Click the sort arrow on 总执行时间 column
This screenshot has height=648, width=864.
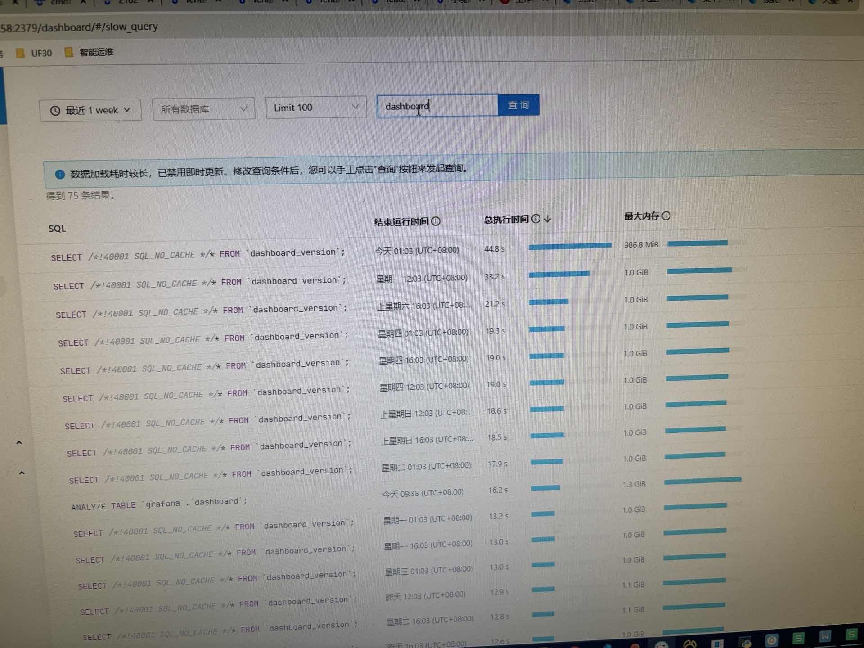click(547, 219)
